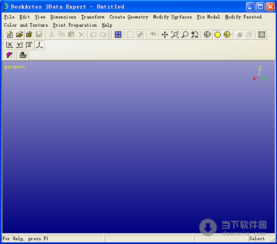
Task: Open the Print Preparation menu
Action: (75, 25)
